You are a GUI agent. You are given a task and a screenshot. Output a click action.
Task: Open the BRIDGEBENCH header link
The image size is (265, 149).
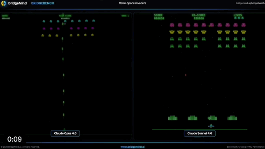pyautogui.click(x=43, y=3)
